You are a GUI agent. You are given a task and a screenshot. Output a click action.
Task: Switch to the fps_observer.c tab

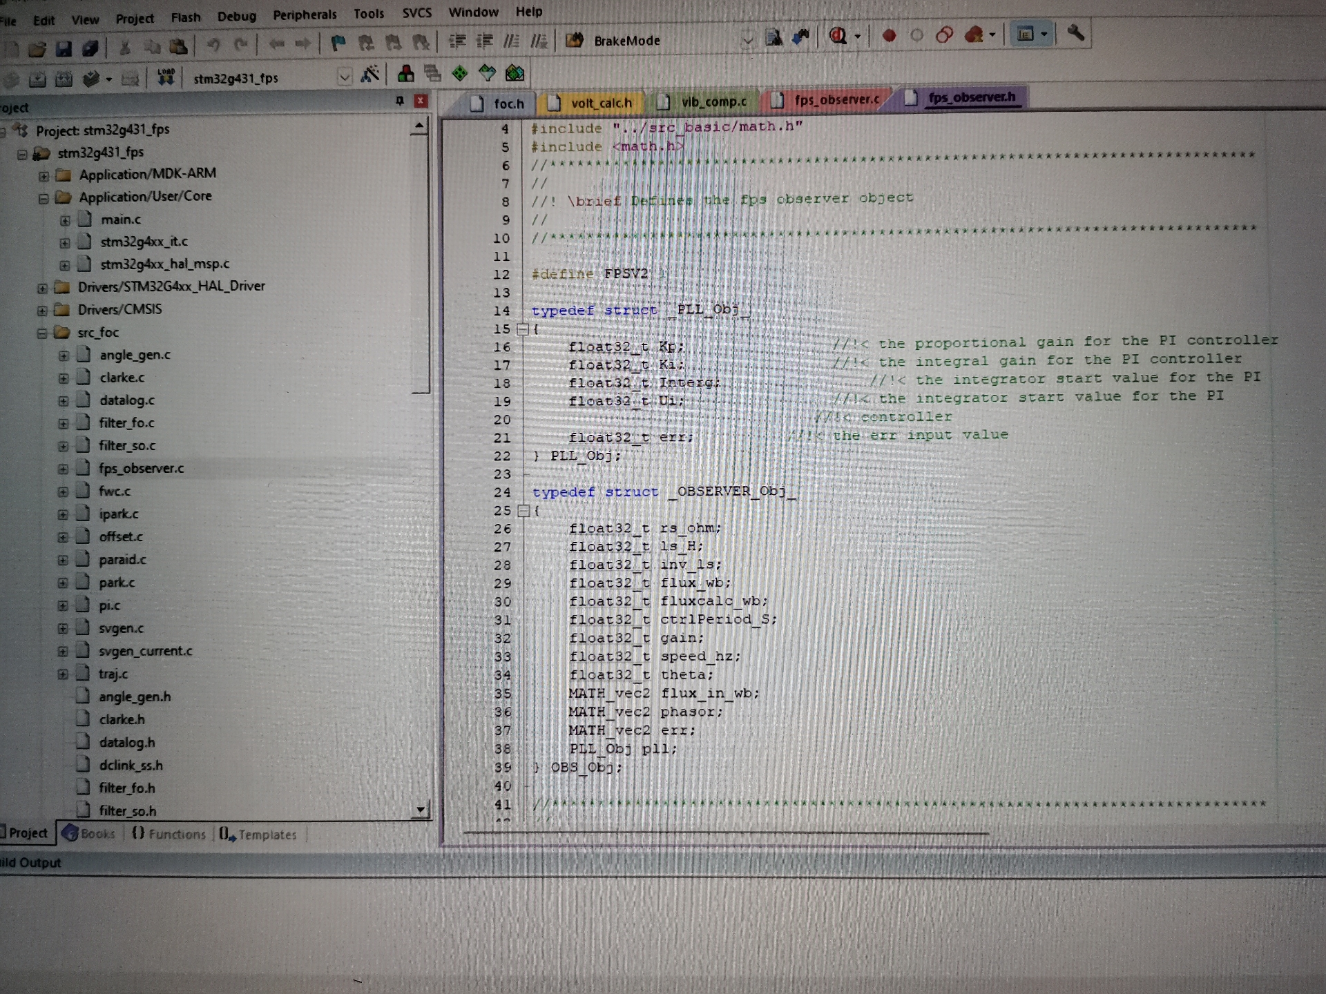tap(836, 100)
